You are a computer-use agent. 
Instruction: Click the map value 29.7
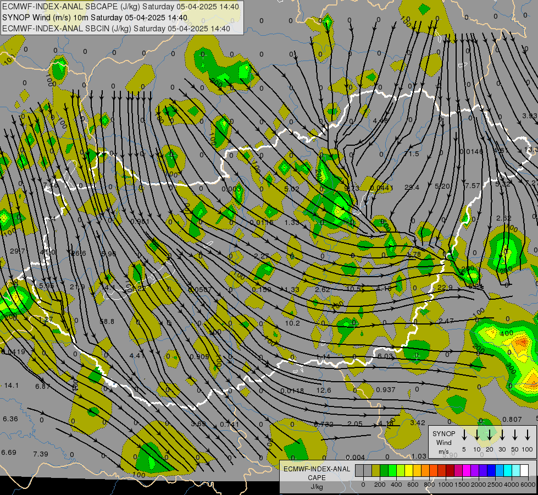click(17, 251)
